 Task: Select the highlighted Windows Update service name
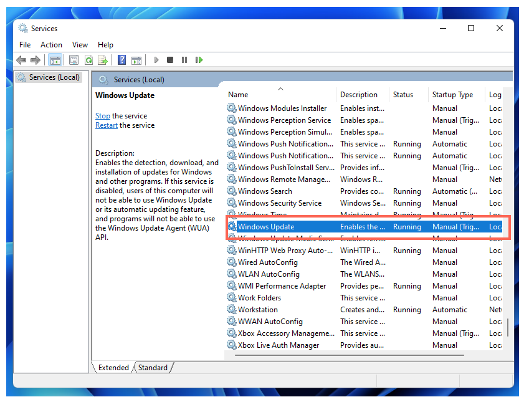(266, 227)
